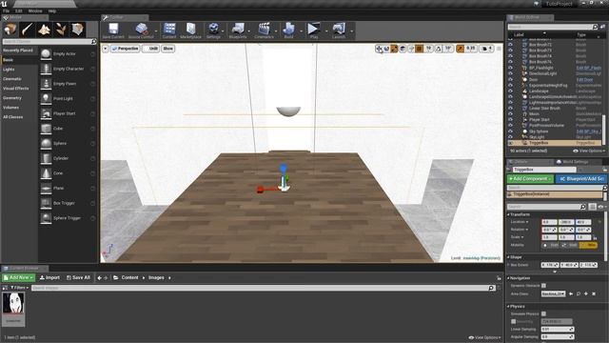Click the Details property matrix grid icon
This screenshot has height=343, width=609.
click(x=592, y=207)
